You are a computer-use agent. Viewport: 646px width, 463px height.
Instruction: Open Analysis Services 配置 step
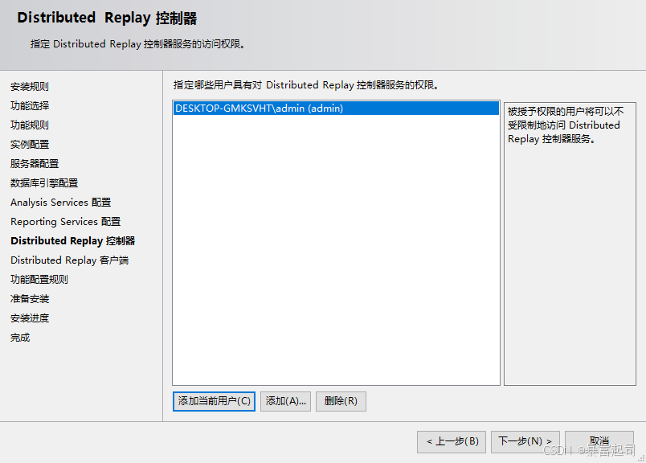[x=61, y=203]
